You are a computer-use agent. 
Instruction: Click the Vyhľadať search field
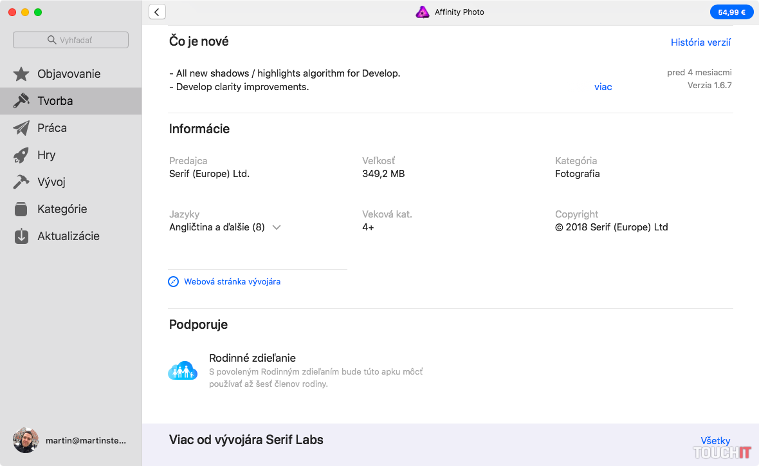pyautogui.click(x=71, y=40)
